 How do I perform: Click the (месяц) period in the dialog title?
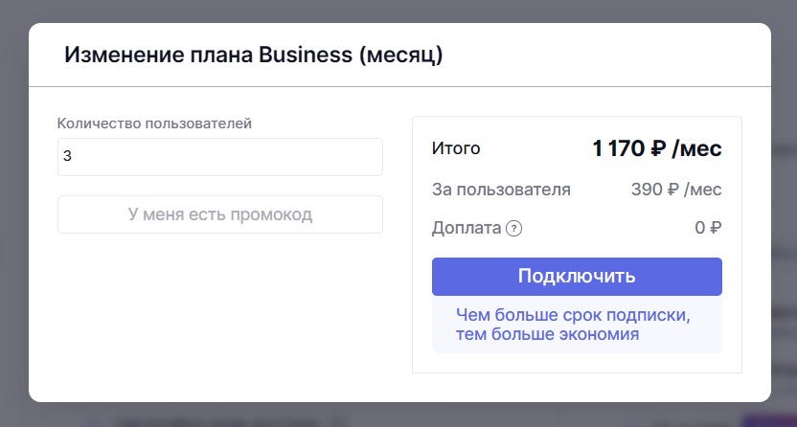coord(401,55)
